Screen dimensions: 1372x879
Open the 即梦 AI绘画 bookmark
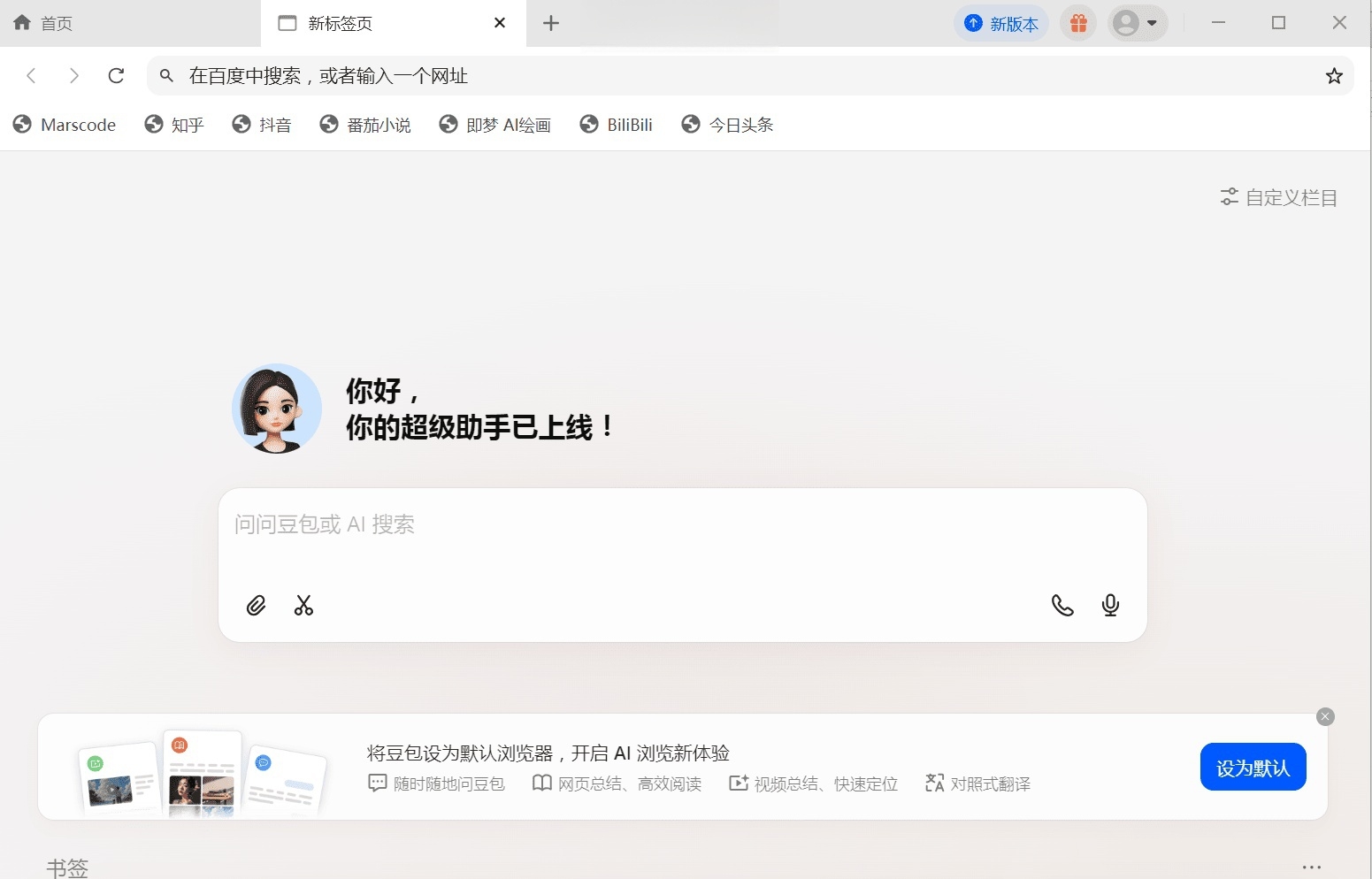495,125
